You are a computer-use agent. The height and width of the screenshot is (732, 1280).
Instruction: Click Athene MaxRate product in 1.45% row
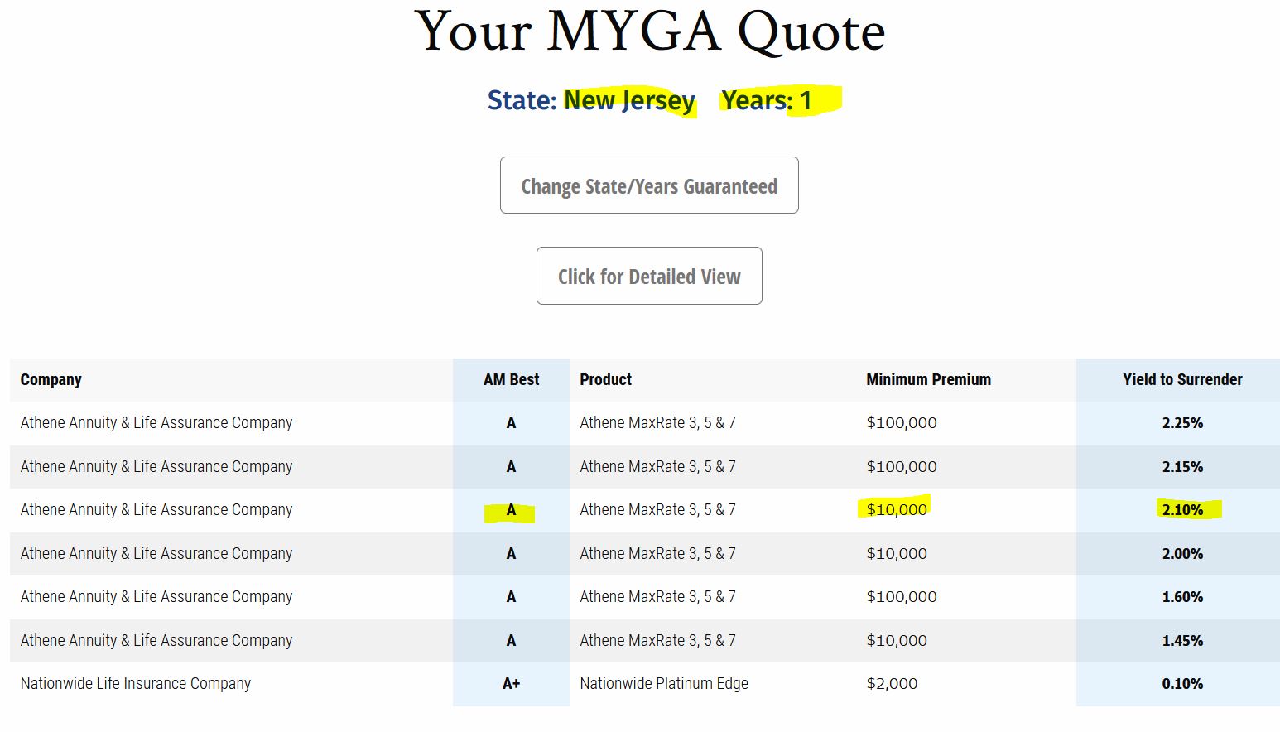[x=657, y=641]
